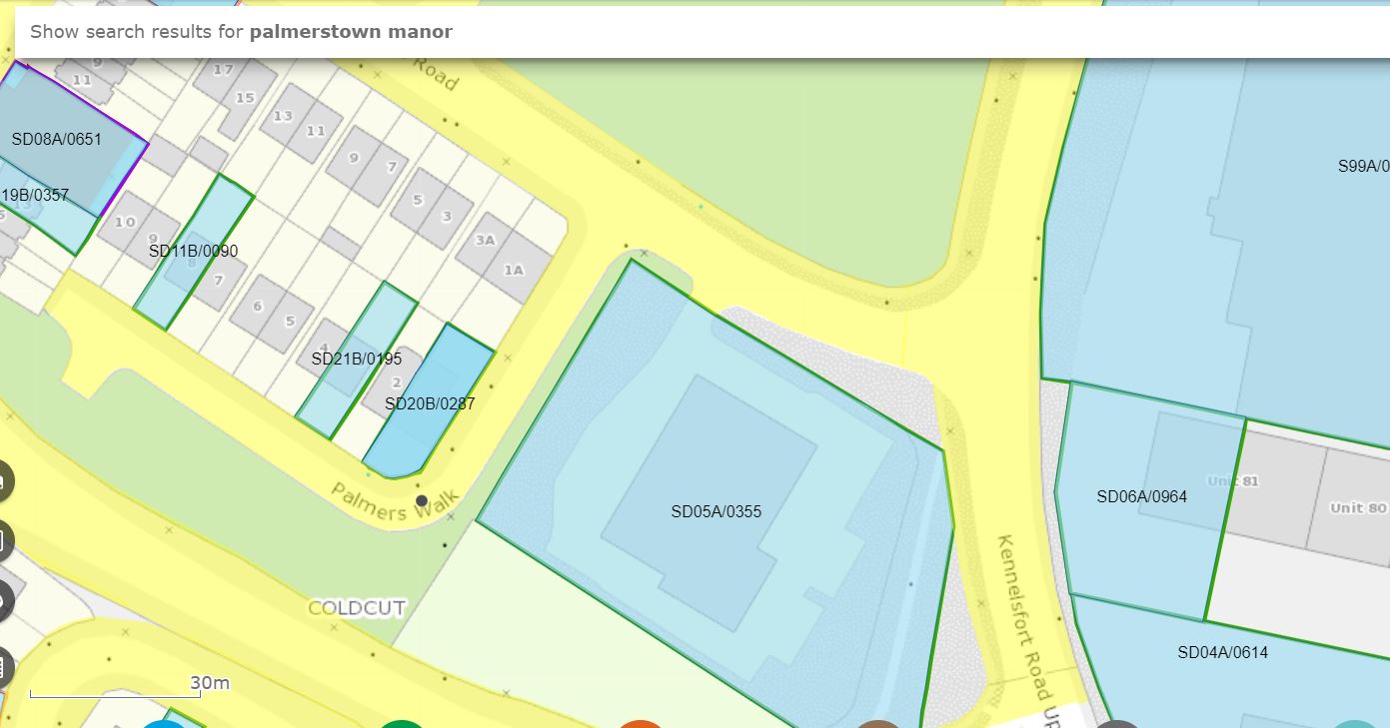The width and height of the screenshot is (1390, 728).
Task: Open the SD04A/0614 planning parcel
Action: click(1222, 652)
